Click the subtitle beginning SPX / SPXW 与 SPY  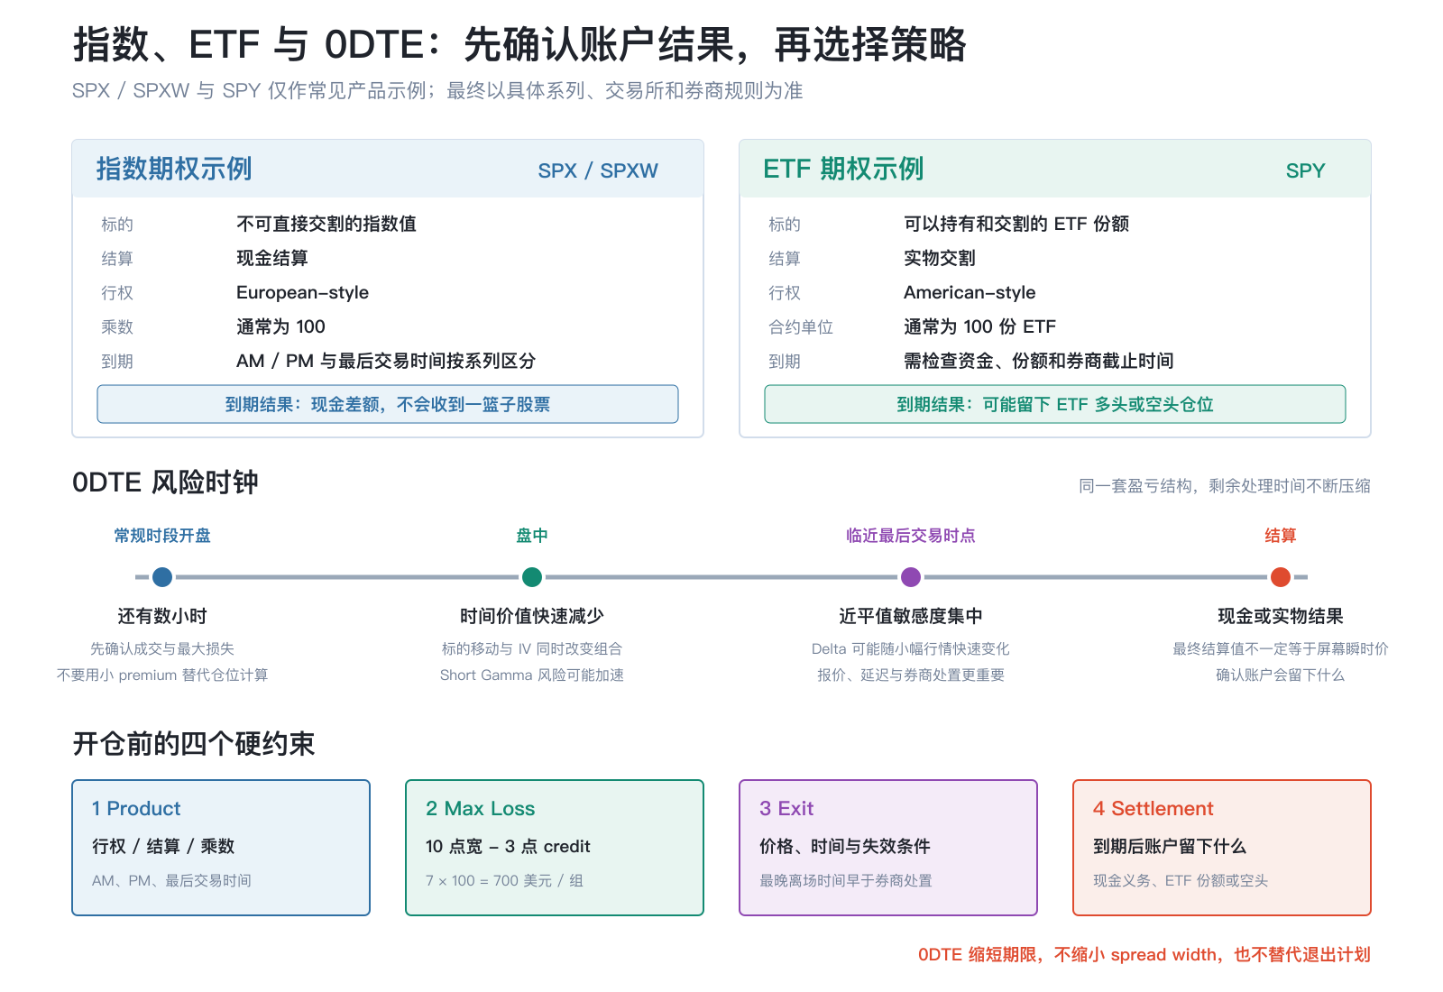pos(437,91)
